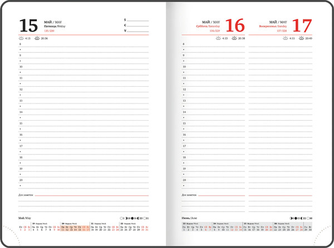334x248 pixels.
Task: Click the first moon phase icon for June
Action: (292, 217)
